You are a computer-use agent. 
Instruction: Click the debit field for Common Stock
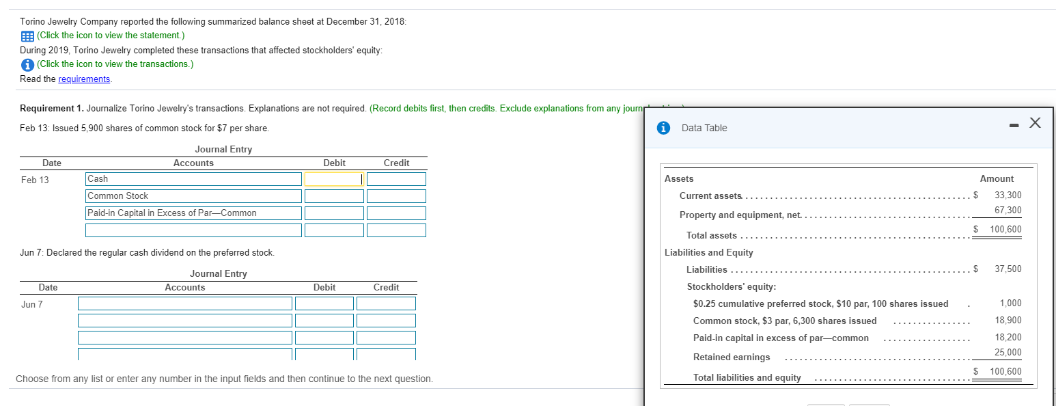[x=334, y=196]
